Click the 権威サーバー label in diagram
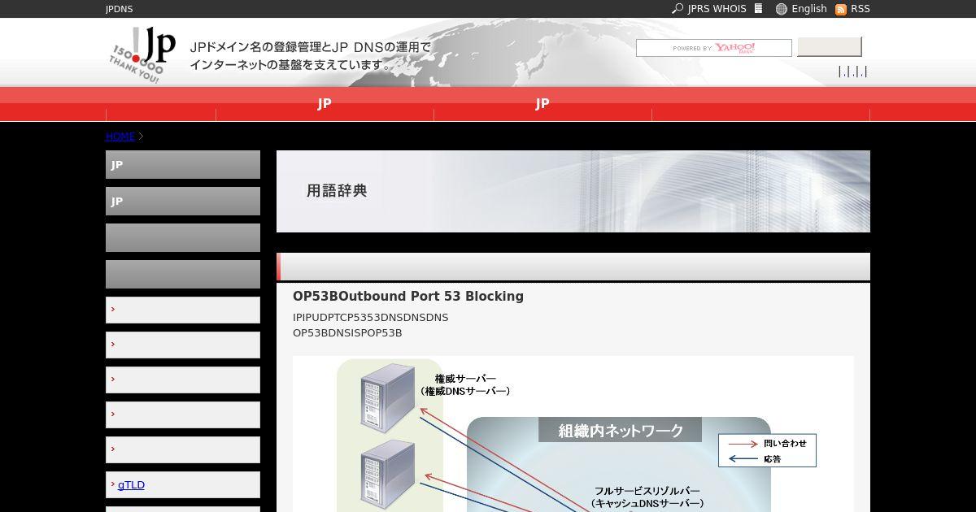 click(x=465, y=385)
